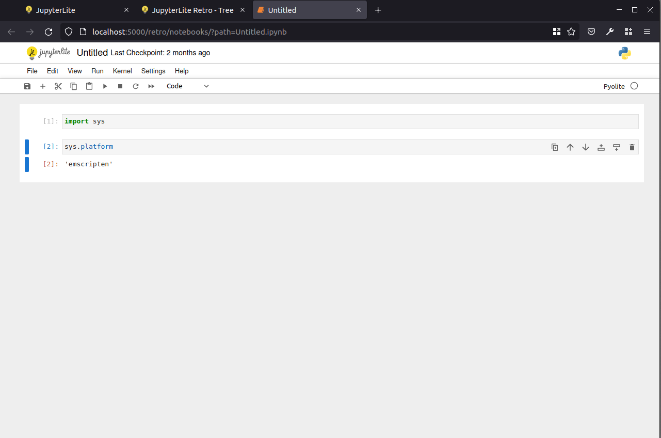Screen dimensions: 661x438
Task: Interrupt the kernel with the stop icon
Action: click(x=120, y=86)
